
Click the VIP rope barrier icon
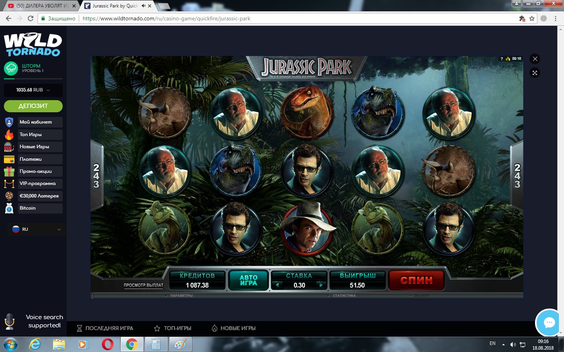[9, 183]
